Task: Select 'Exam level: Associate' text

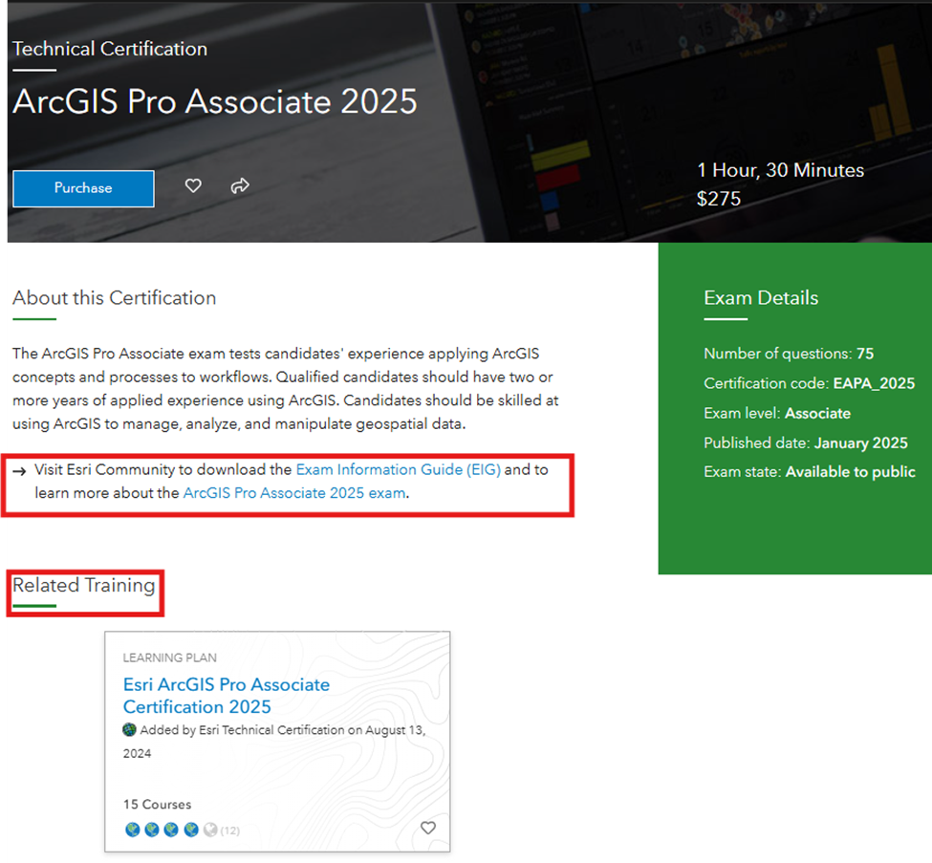Action: [x=777, y=413]
